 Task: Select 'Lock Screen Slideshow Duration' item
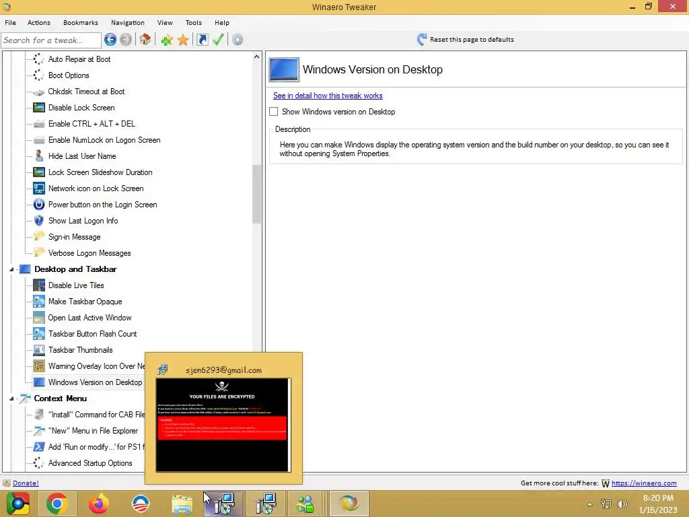[x=100, y=172]
